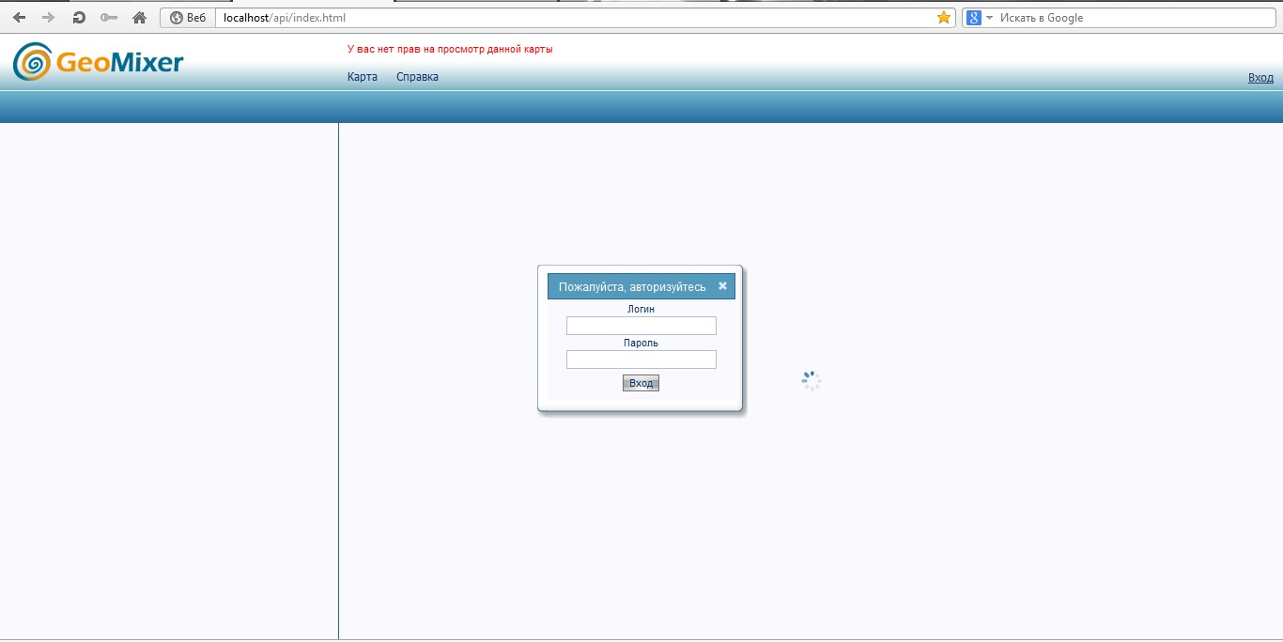Screen dimensions: 1283x642
Task: Click red 'У вас нет прав' message
Action: pyautogui.click(x=450, y=49)
